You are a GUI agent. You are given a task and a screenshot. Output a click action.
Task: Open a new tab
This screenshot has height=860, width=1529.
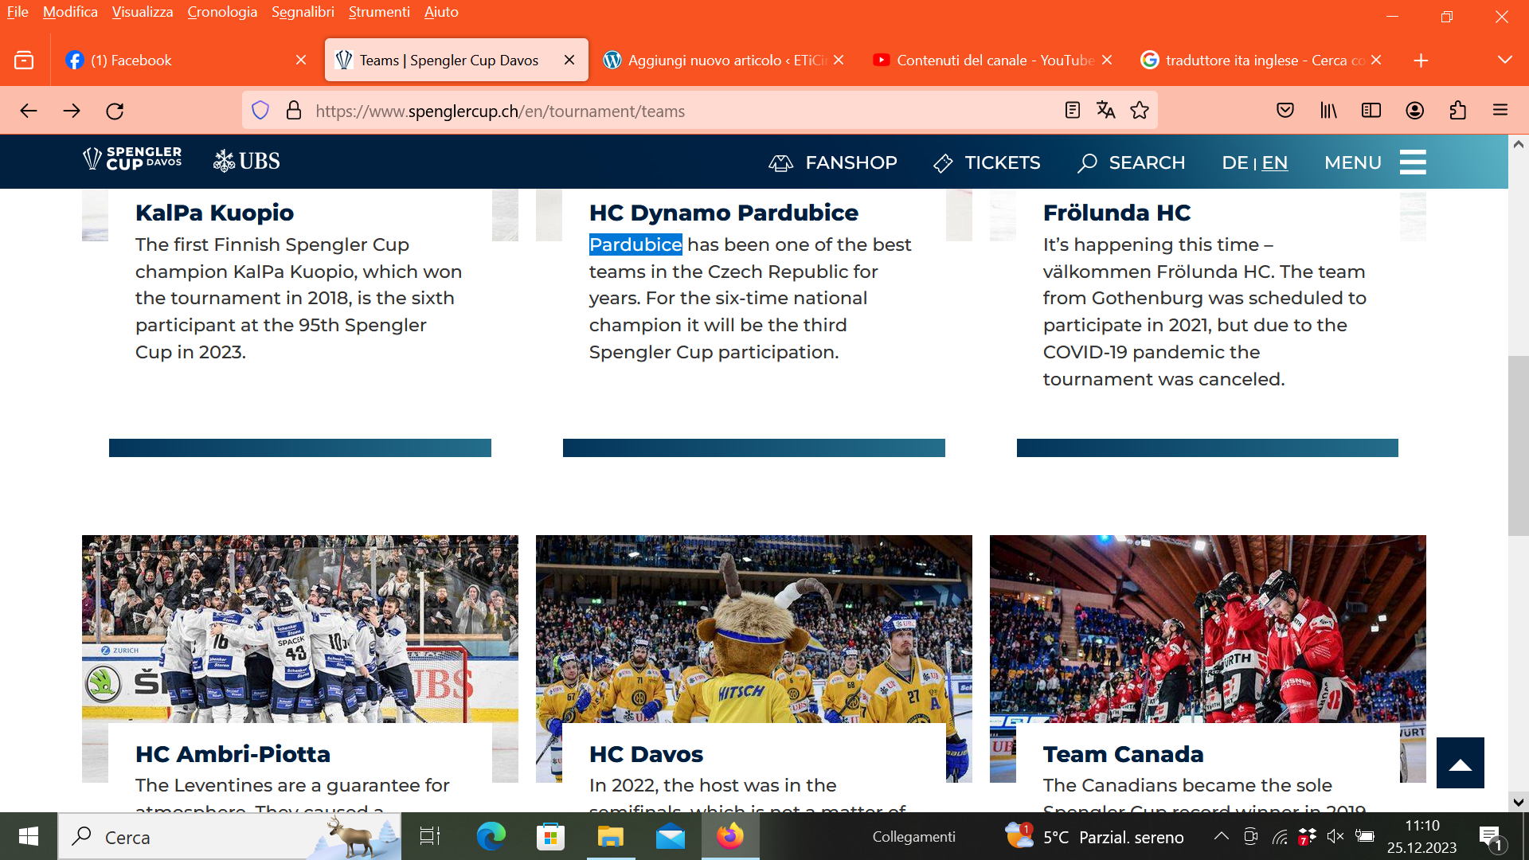[x=1421, y=61]
